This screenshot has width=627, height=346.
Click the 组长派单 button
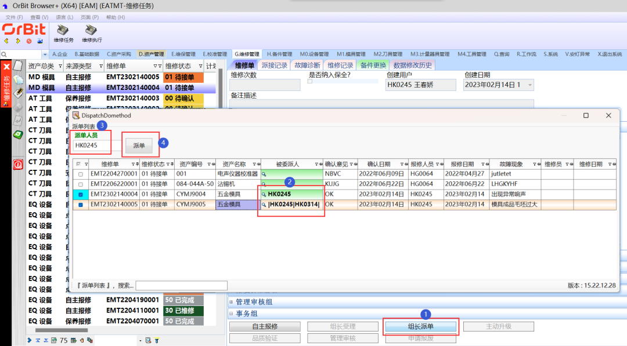pyautogui.click(x=421, y=327)
